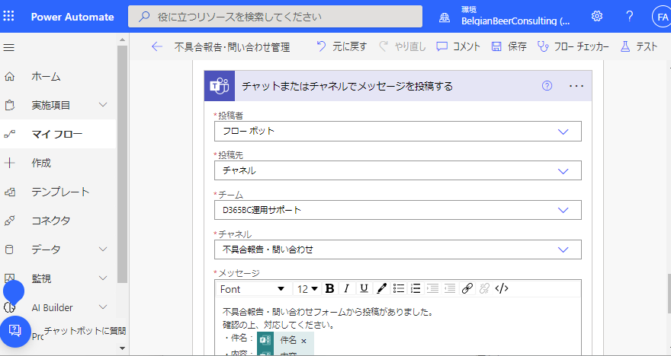Click the Power Automate title link
Screen dimensions: 671x356
coord(72,17)
